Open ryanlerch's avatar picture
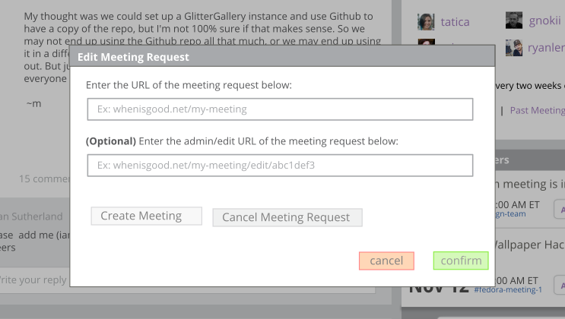This screenshot has width=565, height=319. [514, 48]
